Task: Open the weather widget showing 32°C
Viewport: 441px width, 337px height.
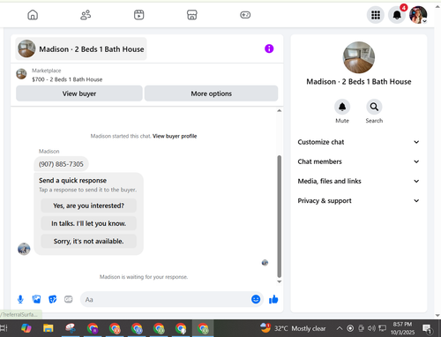Action: tap(293, 328)
